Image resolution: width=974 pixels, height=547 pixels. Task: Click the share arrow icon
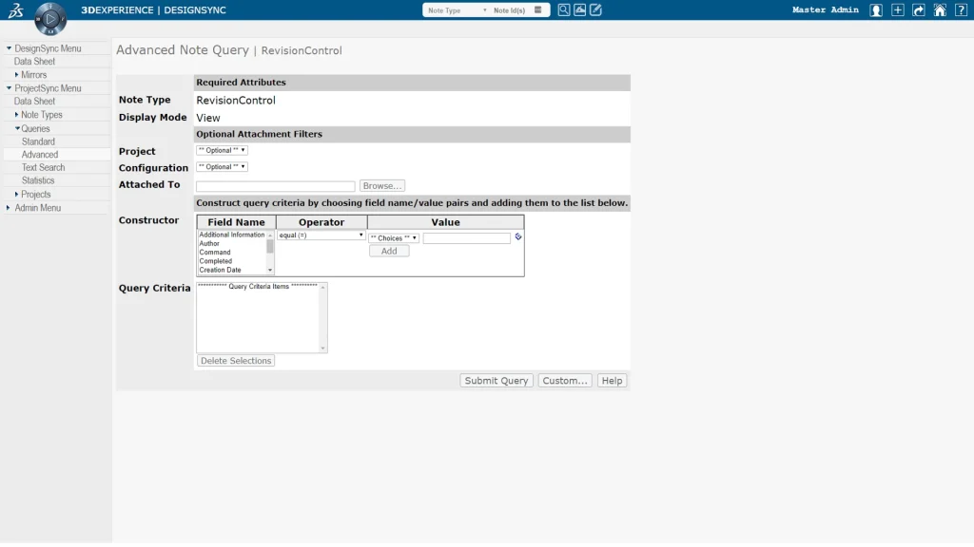[x=918, y=10]
